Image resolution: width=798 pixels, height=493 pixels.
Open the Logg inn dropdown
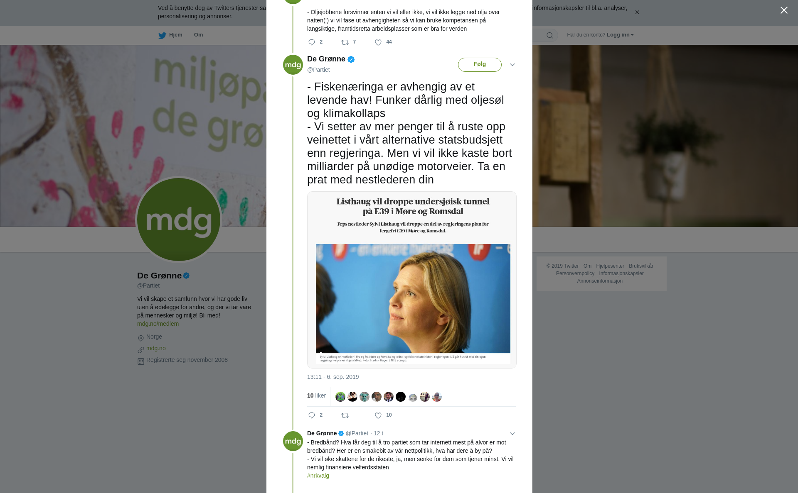tap(620, 35)
